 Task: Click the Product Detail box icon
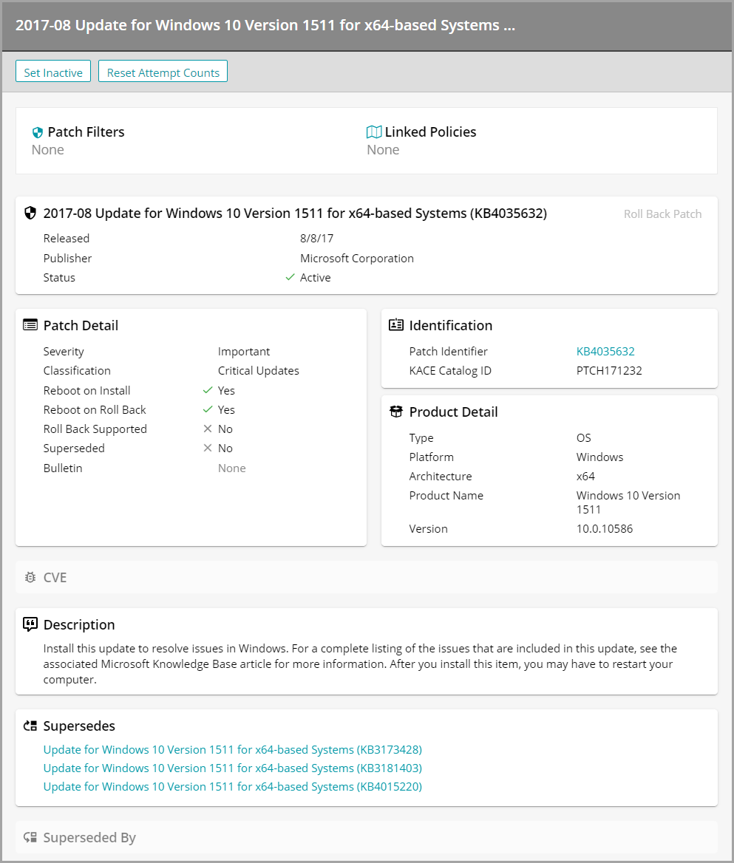tap(396, 412)
